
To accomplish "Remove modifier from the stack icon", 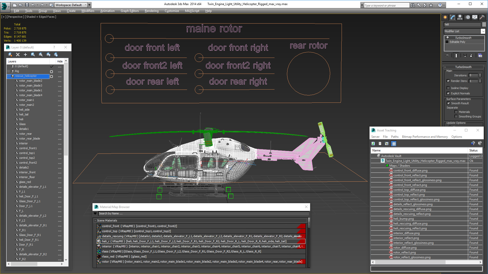I will (471, 56).
